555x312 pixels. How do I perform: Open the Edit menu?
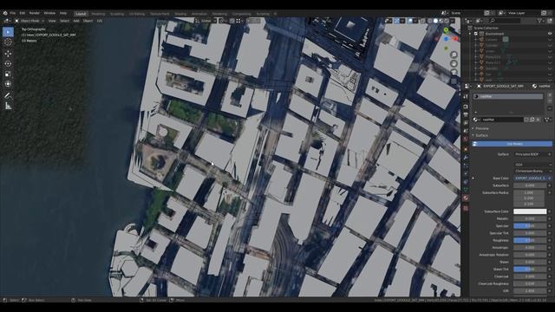click(23, 13)
